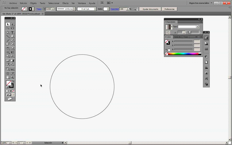
Task: Click the swap fill and stroke arrows
Action: click(x=13, y=81)
